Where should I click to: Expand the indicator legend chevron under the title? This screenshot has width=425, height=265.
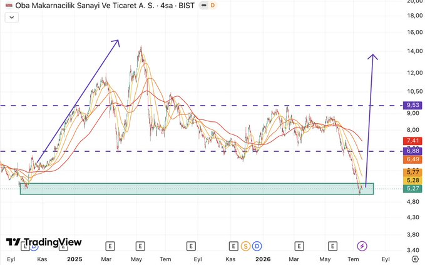(12, 17)
